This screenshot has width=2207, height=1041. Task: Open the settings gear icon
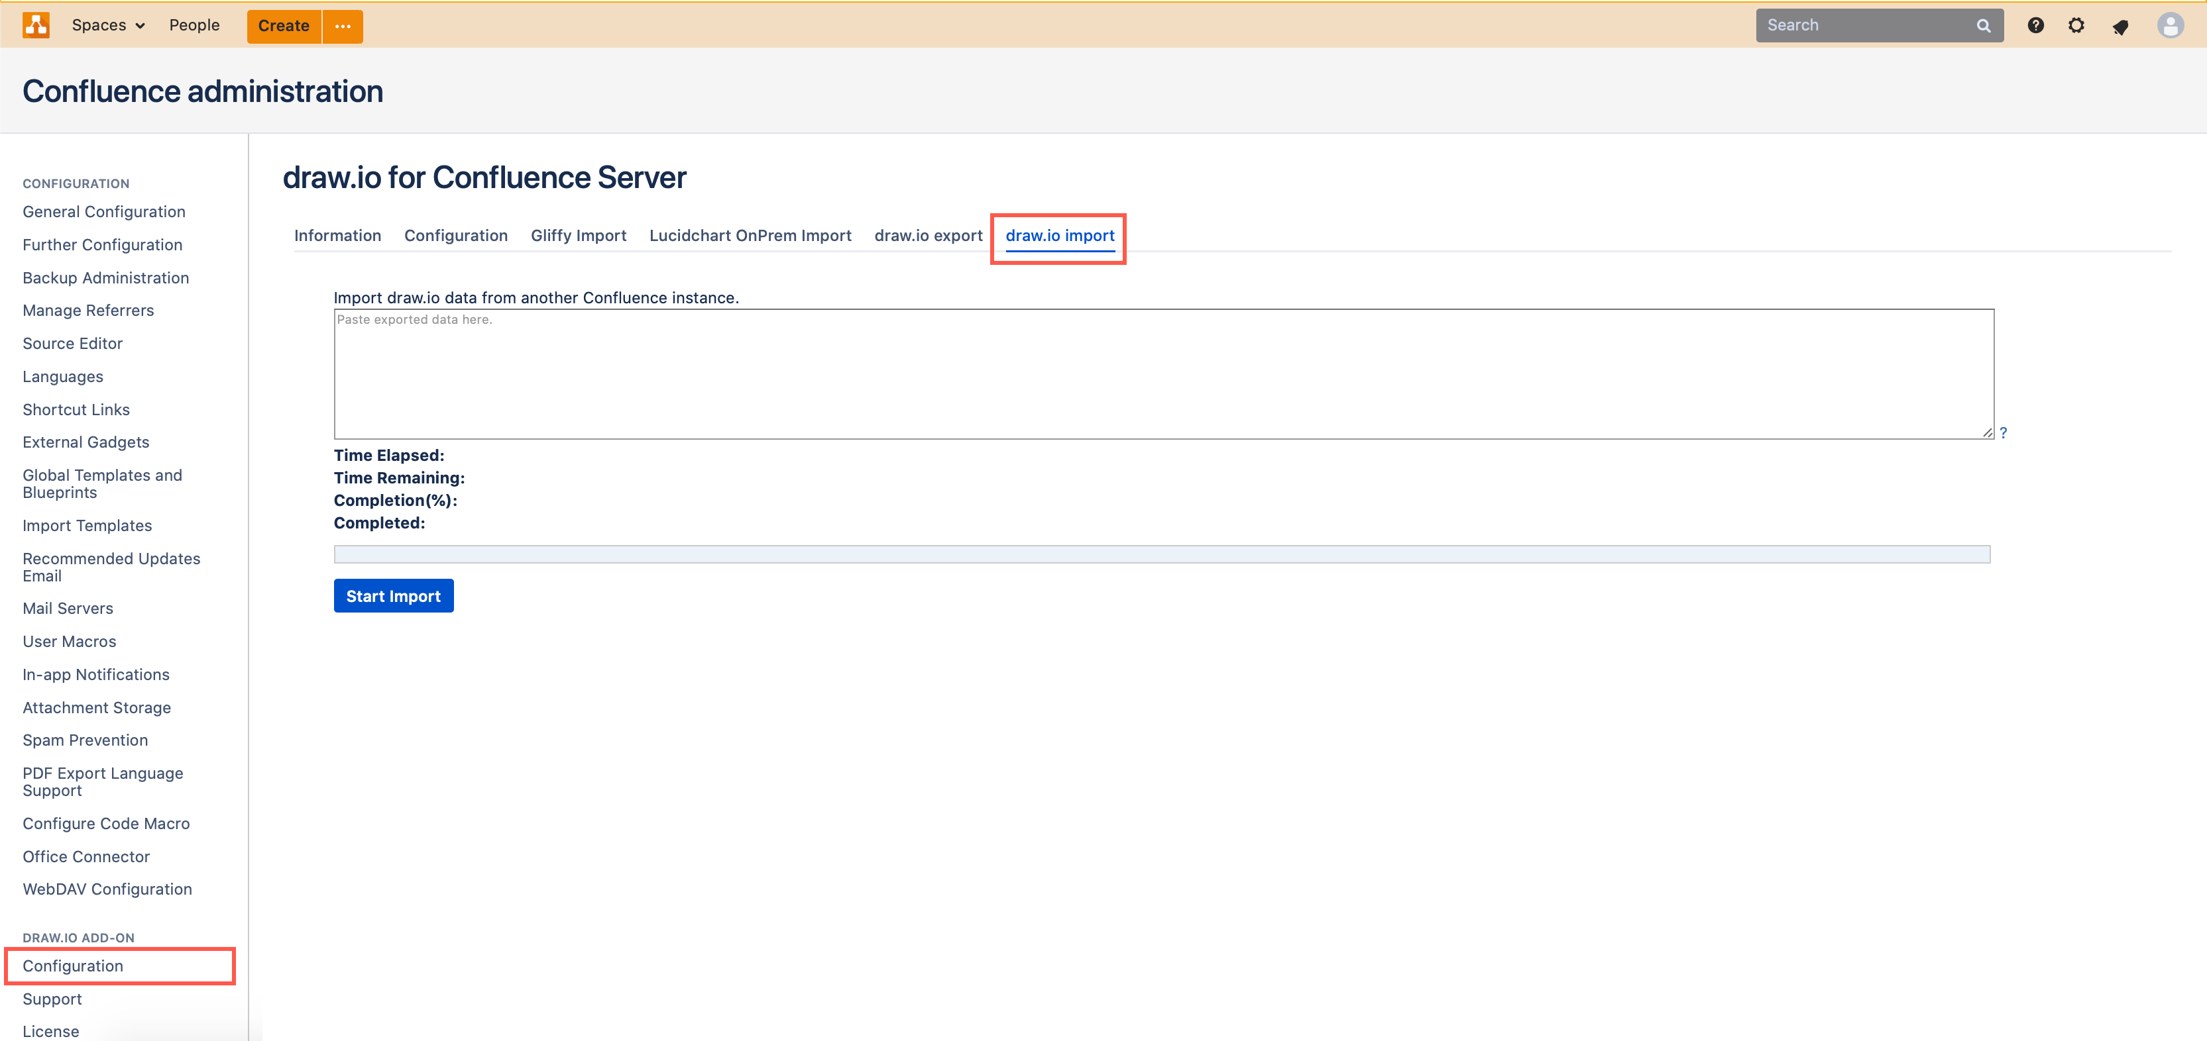click(x=2077, y=25)
